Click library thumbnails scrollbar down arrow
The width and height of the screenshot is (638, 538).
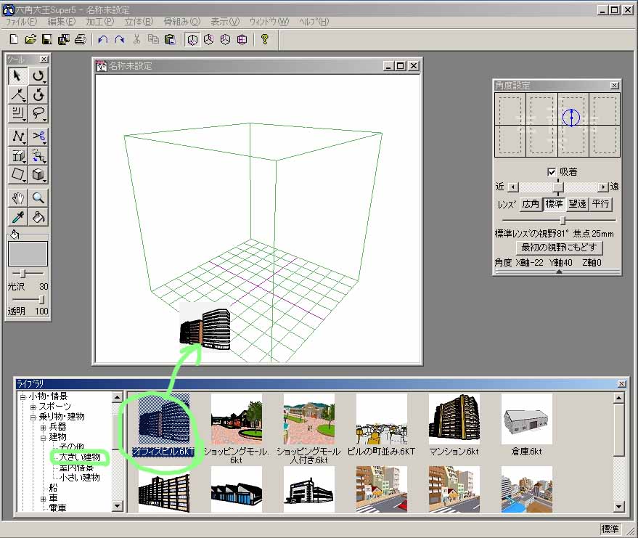click(x=618, y=507)
